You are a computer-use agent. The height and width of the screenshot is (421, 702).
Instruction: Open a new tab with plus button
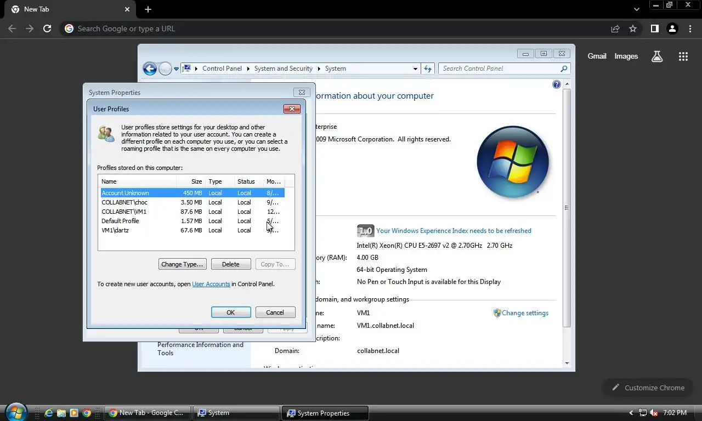[x=148, y=9]
